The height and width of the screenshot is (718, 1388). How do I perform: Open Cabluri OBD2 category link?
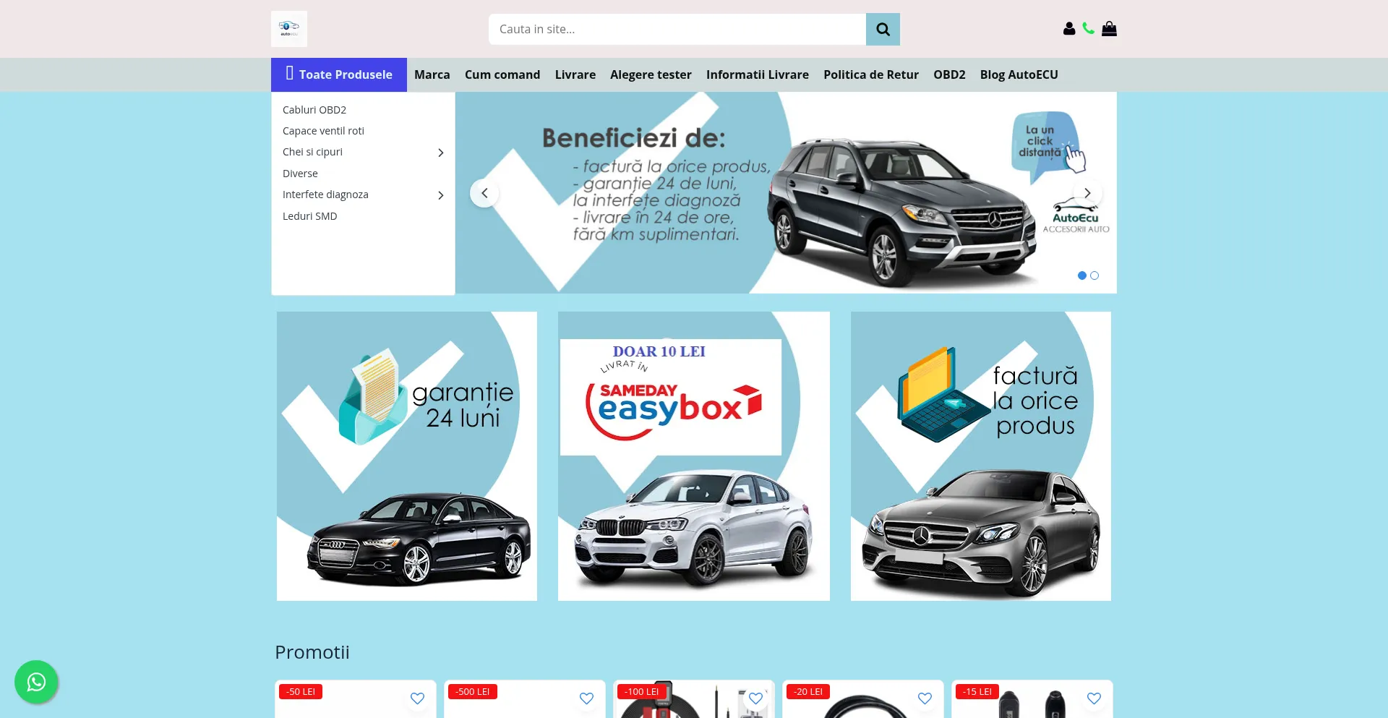coord(314,110)
